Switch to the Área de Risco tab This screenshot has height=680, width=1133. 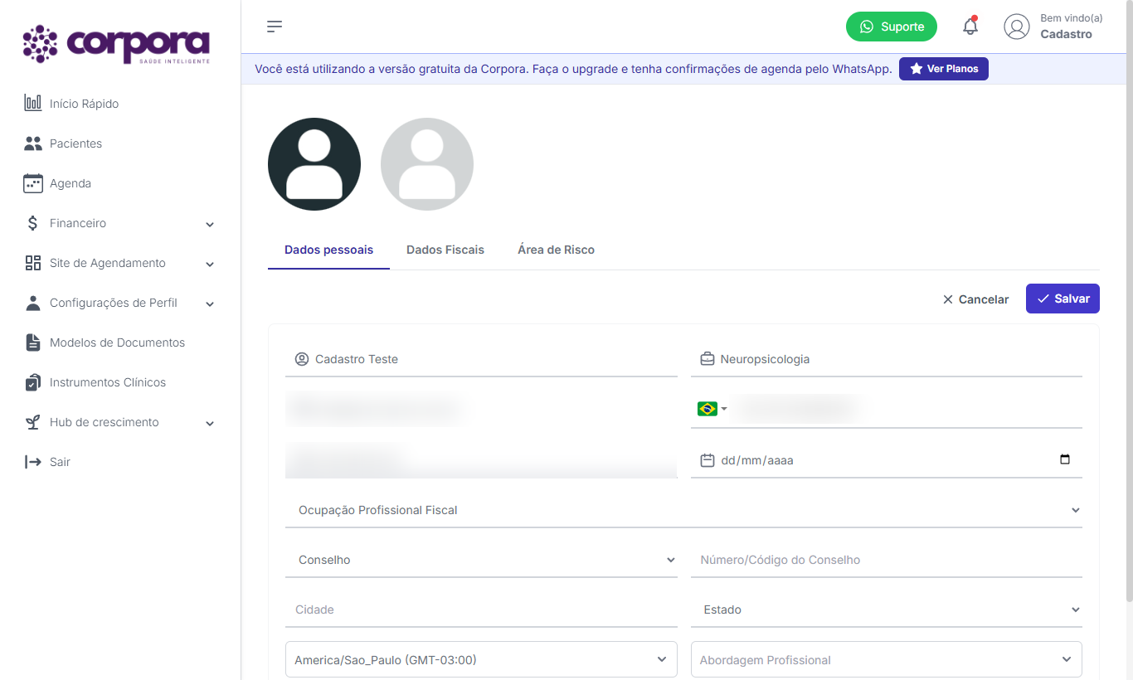point(556,250)
